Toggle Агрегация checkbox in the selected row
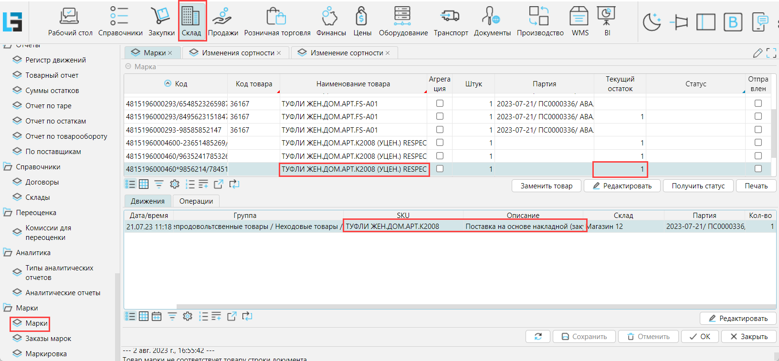Viewport: 779px width, 361px height. tap(440, 169)
